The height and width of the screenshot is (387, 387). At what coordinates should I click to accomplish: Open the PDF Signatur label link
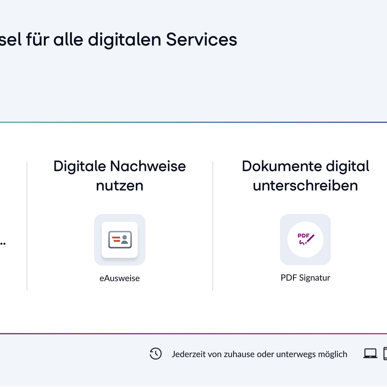(x=305, y=277)
